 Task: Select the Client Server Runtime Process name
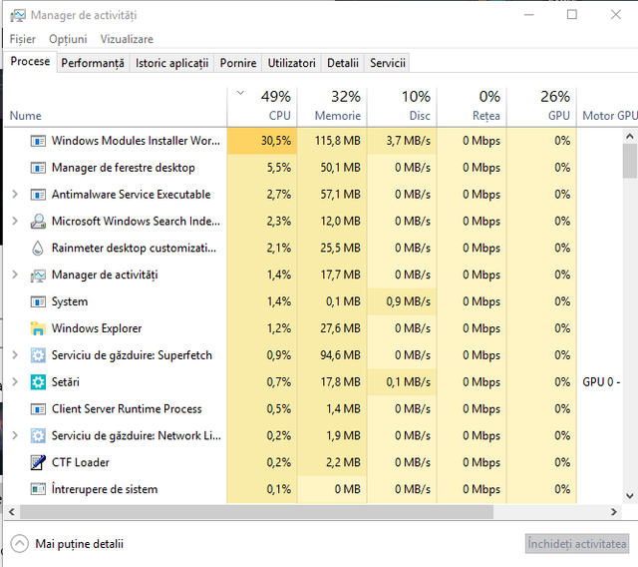click(x=127, y=409)
